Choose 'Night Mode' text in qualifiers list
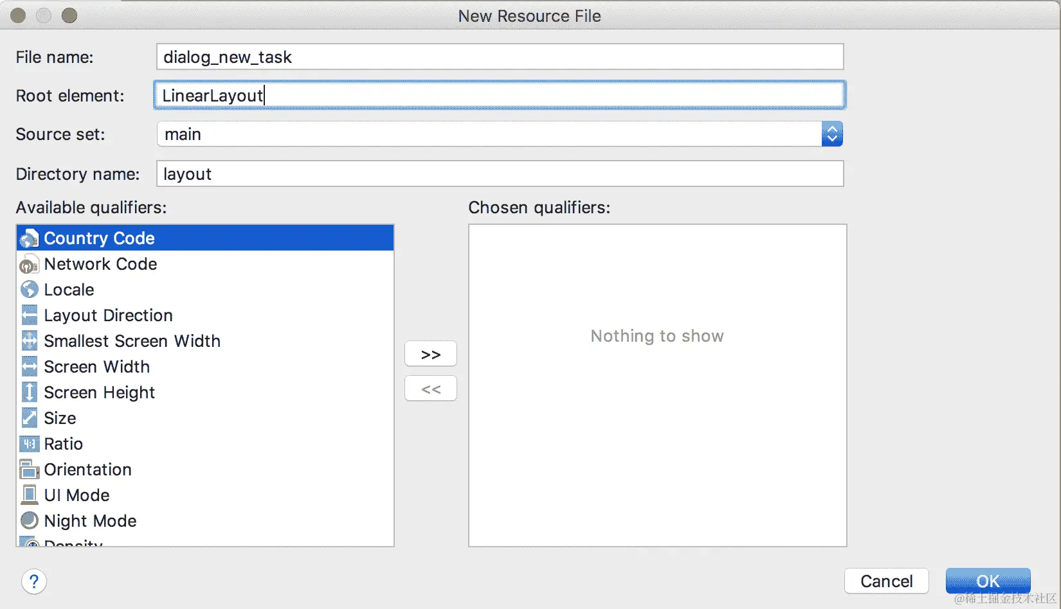This screenshot has height=609, width=1061. coord(90,521)
